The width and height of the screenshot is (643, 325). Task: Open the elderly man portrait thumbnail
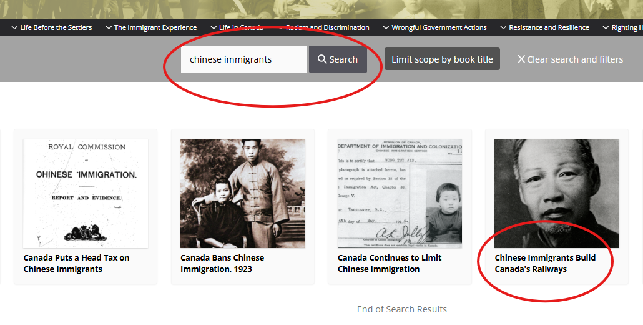(556, 193)
